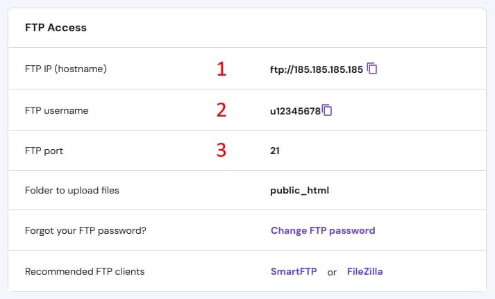Click the FTP port label

pos(44,151)
